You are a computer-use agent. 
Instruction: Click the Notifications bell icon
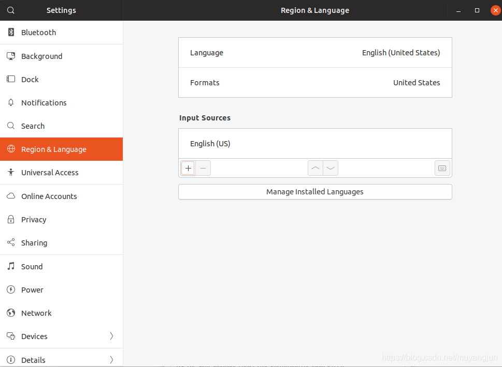click(11, 102)
